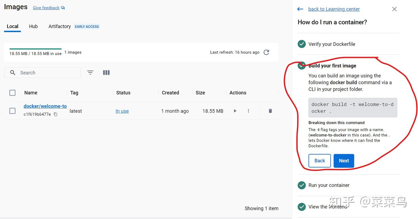Screen dimensions: 418x219
Task: Expand the Verify your Dockerfile step
Action: pos(332,44)
